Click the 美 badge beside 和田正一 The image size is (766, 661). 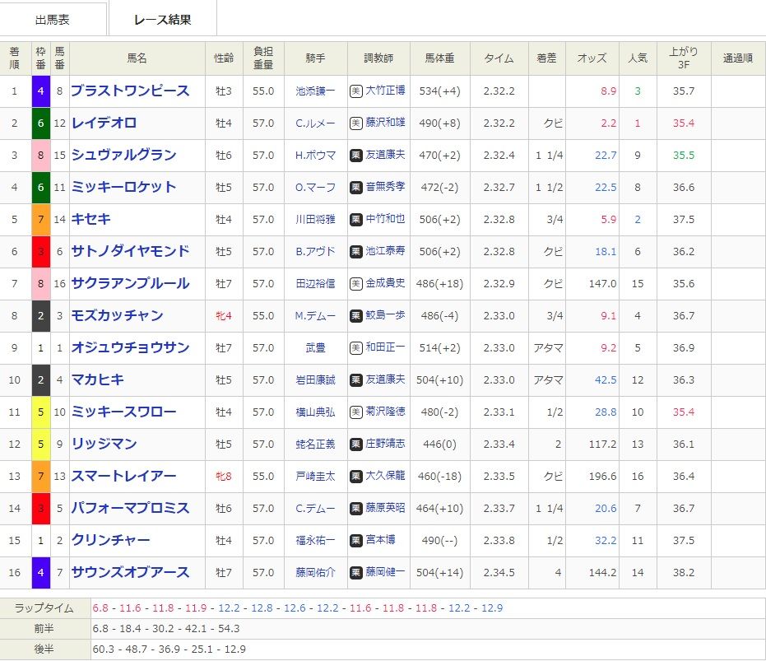(355, 348)
